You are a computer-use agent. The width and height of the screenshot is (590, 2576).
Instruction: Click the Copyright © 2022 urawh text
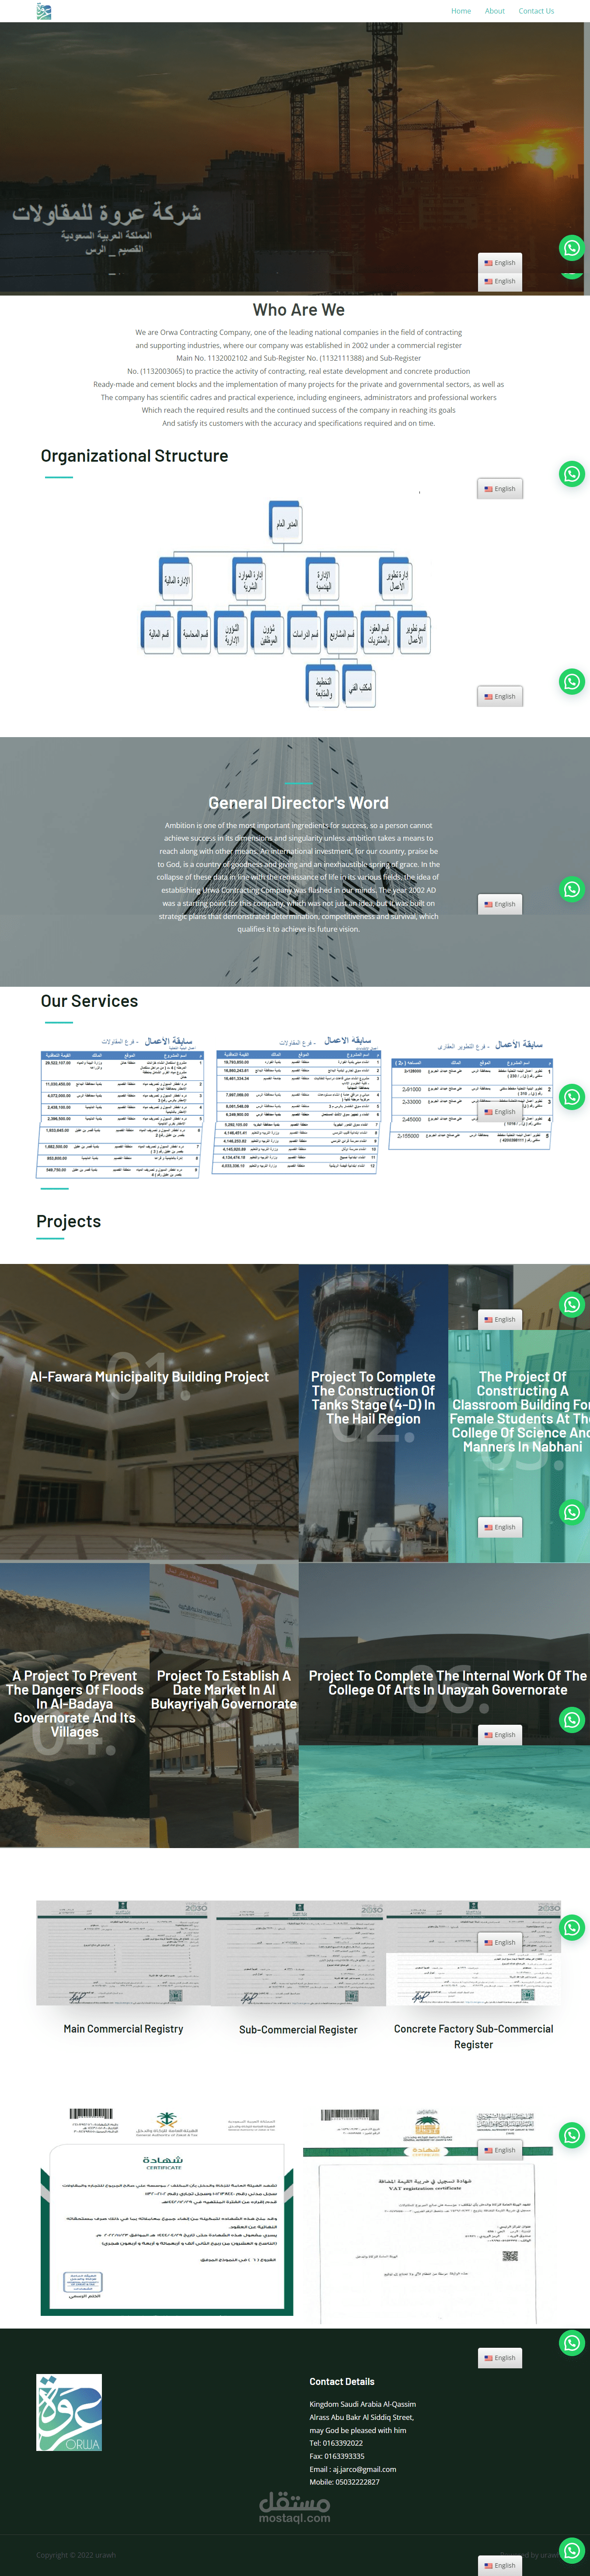pos(76,2555)
